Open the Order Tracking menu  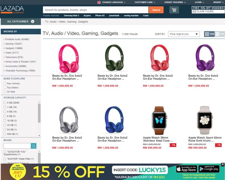[175, 2]
